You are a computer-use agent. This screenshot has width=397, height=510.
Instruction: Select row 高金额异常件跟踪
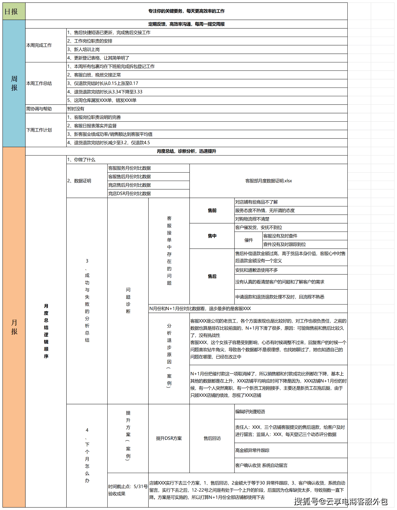click(291, 450)
